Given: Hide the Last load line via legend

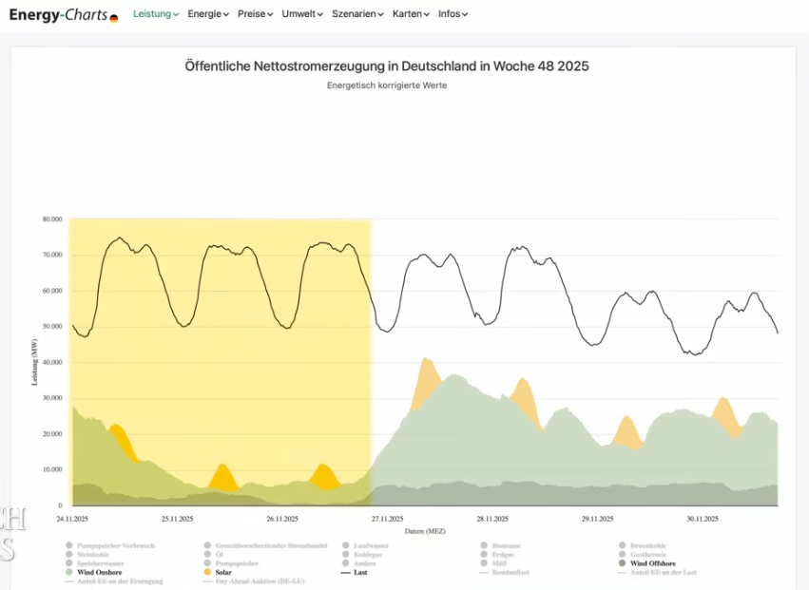Looking at the screenshot, I should pos(360,572).
